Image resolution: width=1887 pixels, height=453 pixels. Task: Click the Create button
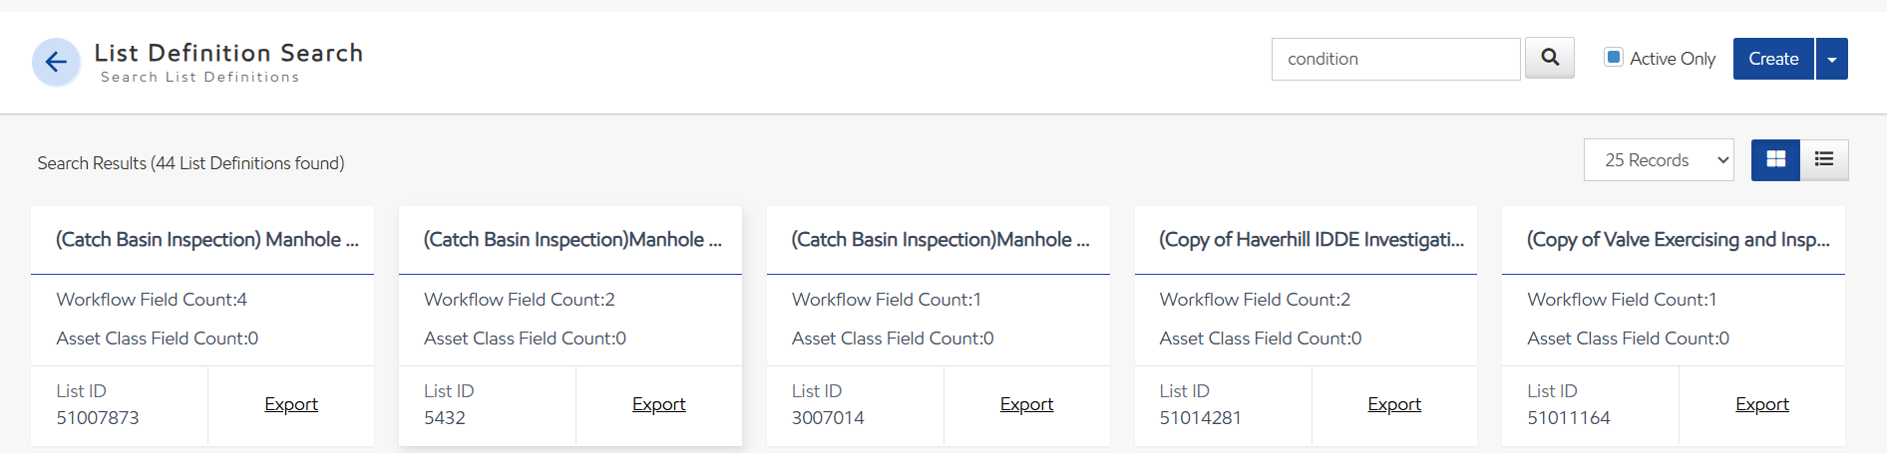coord(1773,59)
